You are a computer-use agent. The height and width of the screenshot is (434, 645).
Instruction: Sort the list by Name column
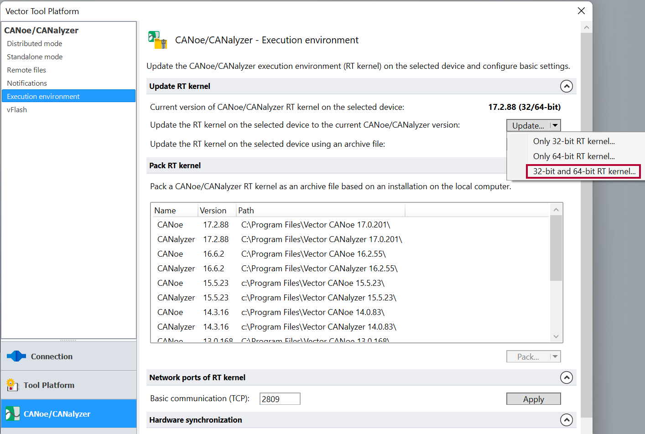pyautogui.click(x=175, y=210)
